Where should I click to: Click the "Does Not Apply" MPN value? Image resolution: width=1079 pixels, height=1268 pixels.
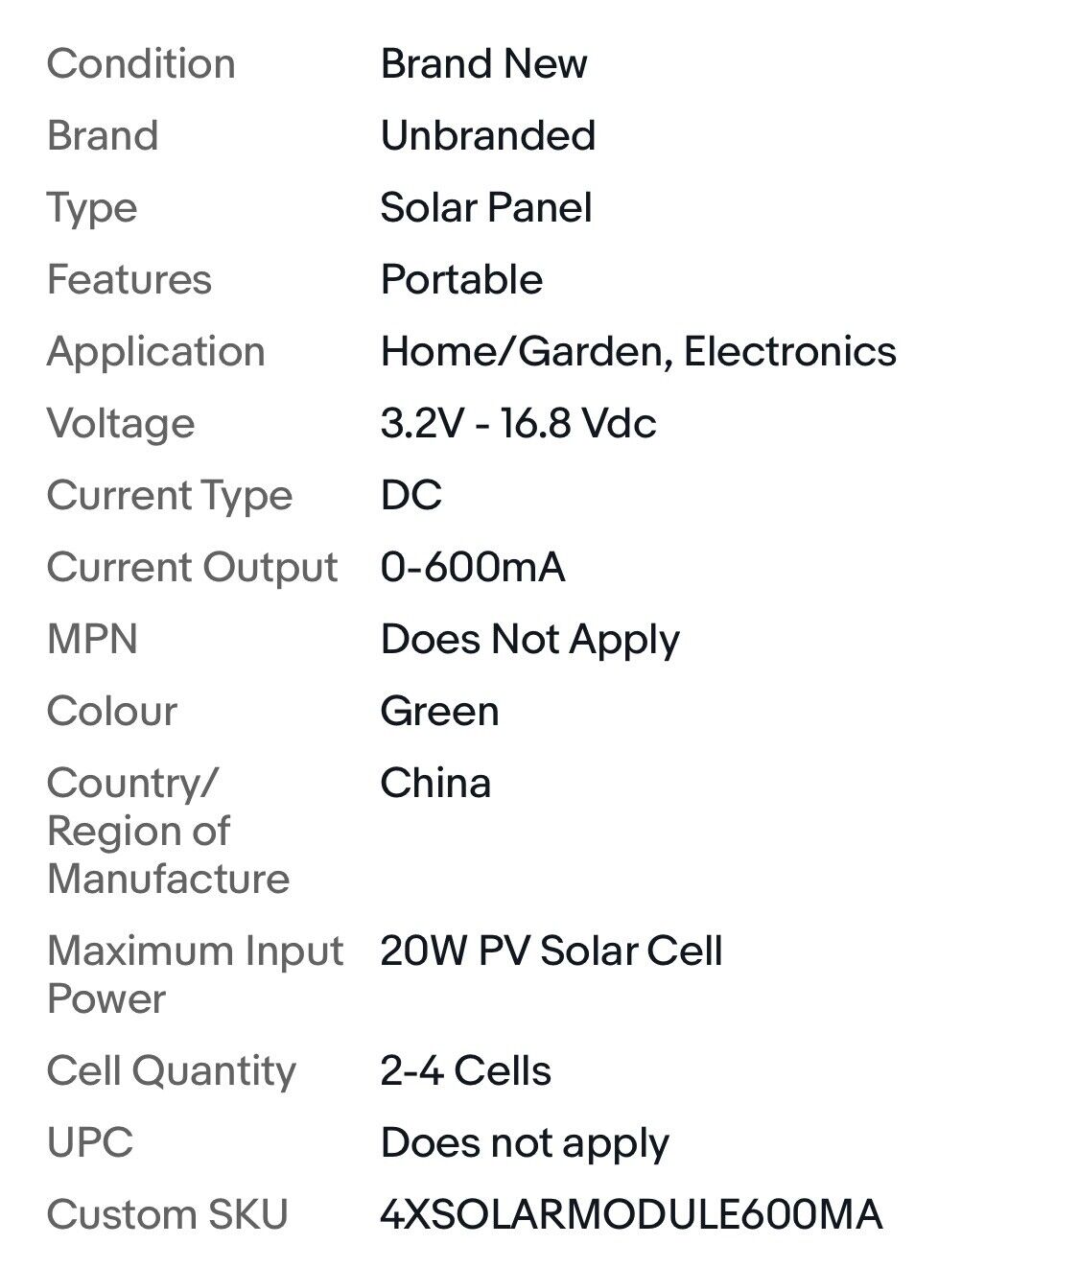coord(529,640)
